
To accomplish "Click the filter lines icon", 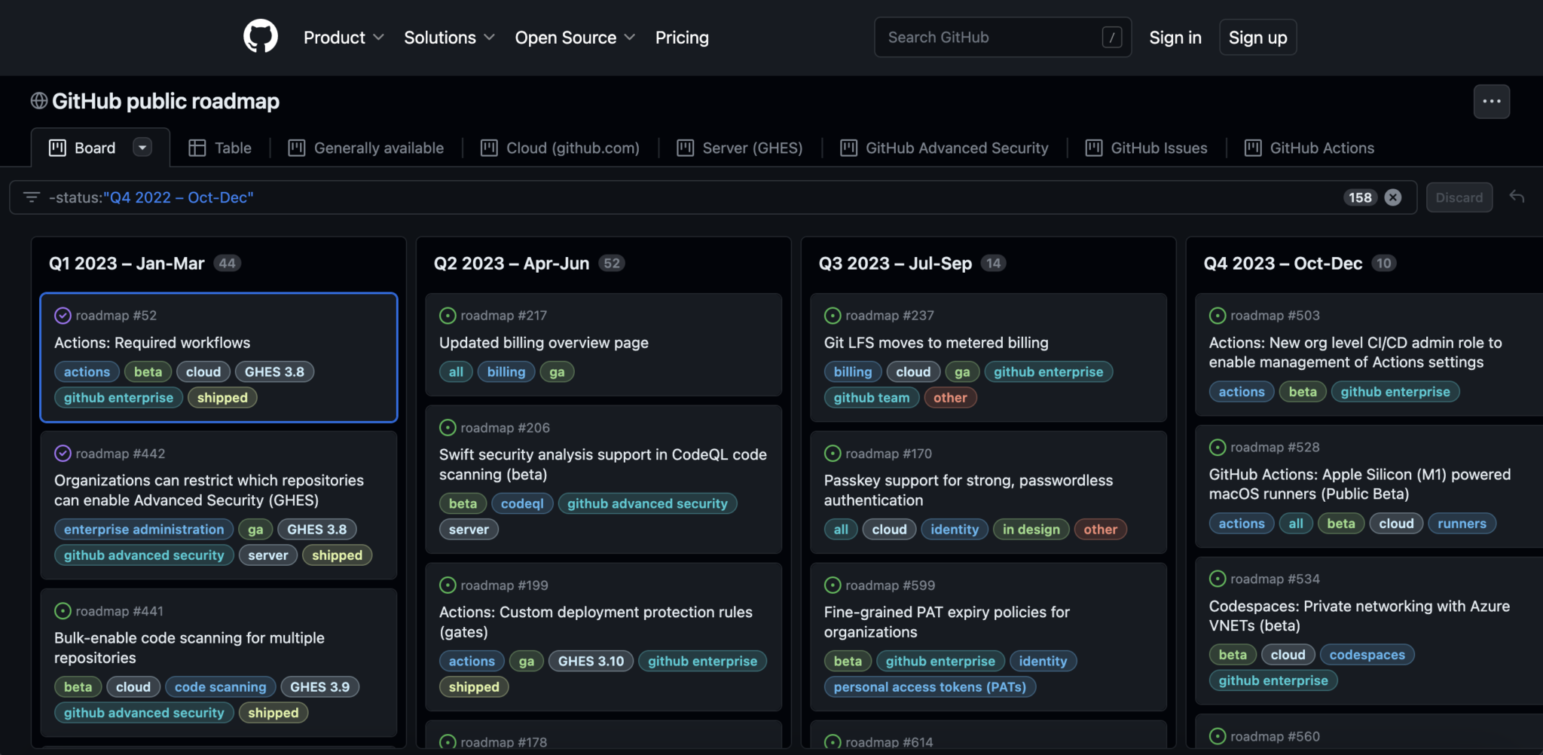I will (32, 197).
